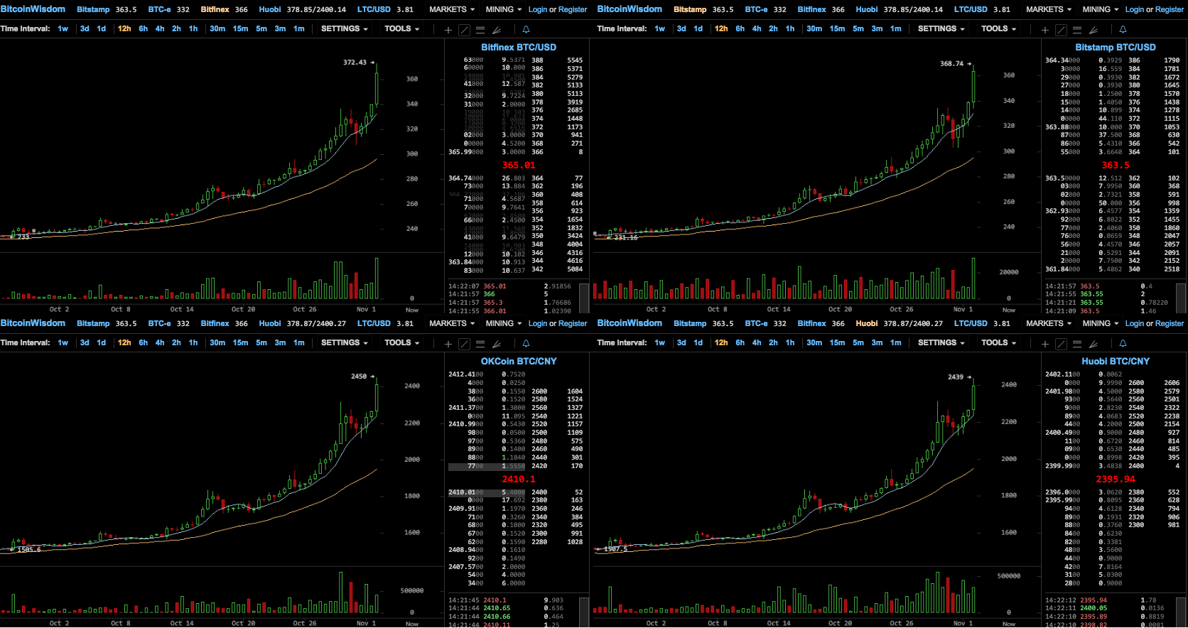Image resolution: width=1188 pixels, height=628 pixels.
Task: Switch Bitfinex BTC/USD chart to 1d interval
Action: tap(102, 29)
